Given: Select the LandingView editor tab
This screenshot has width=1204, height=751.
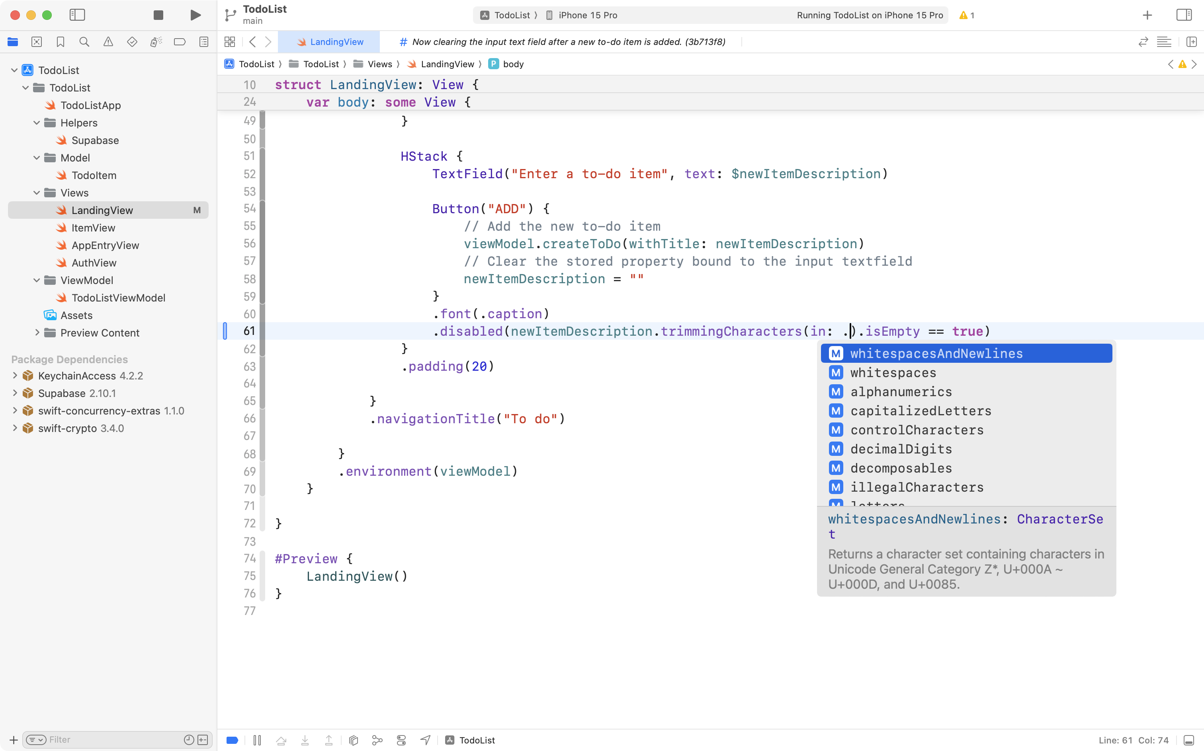Looking at the screenshot, I should [x=330, y=42].
